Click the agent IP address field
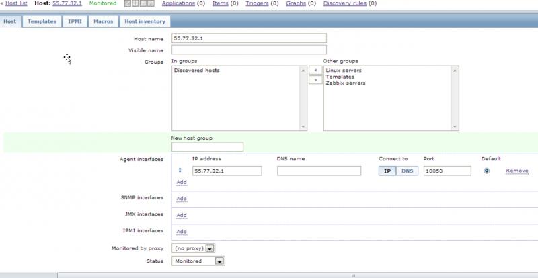The height and width of the screenshot is (278, 538). [x=227, y=171]
